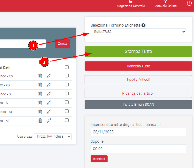This screenshot has width=194, height=168.
Task: Click the date field showing 25/11/2025
Action: [x=138, y=132]
